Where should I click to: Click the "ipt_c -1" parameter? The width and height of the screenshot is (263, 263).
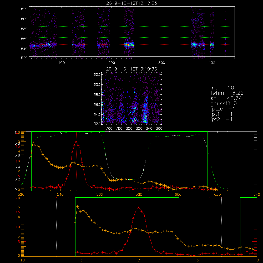(223, 109)
